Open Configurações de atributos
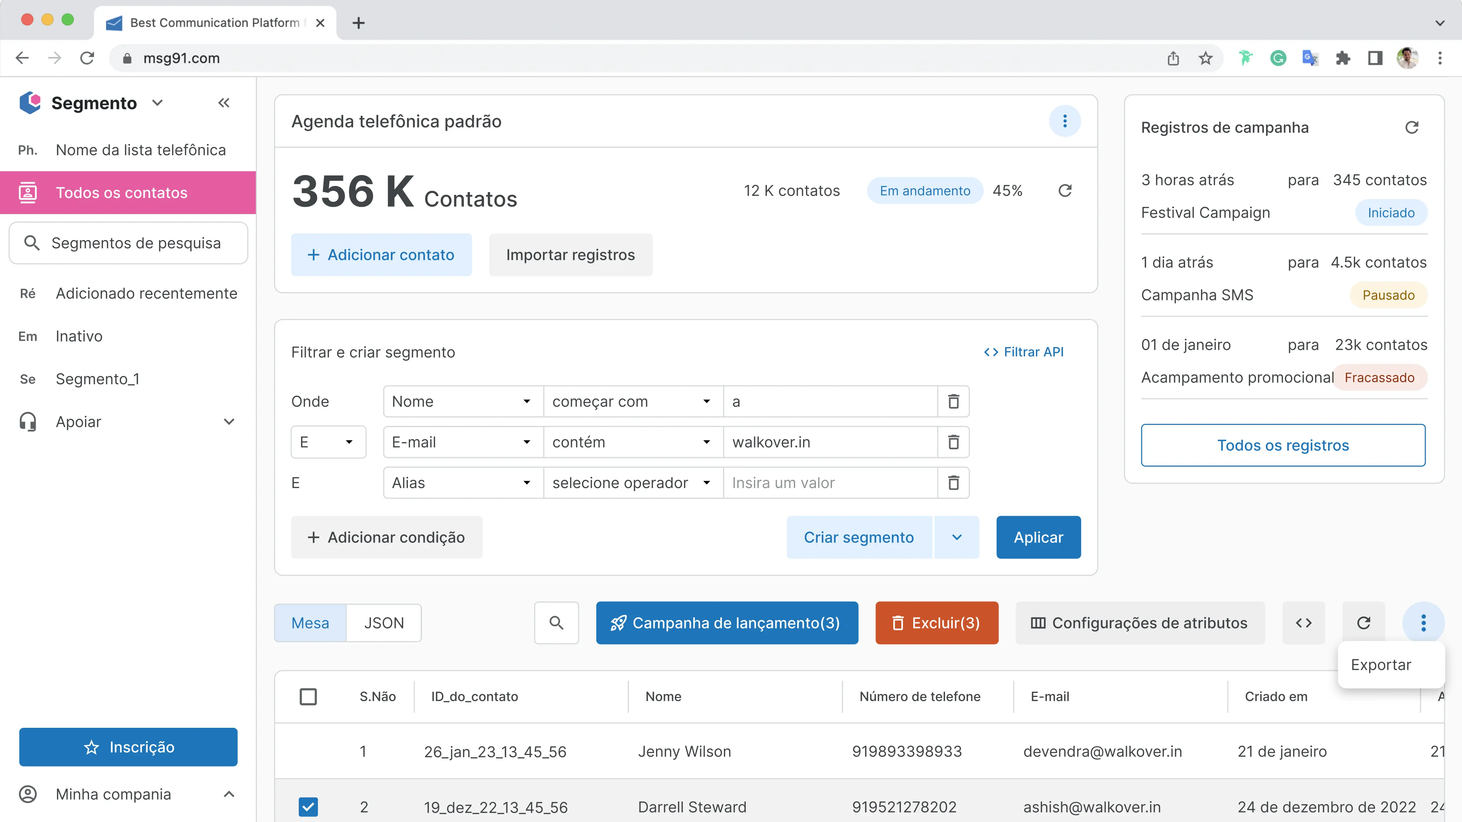Image resolution: width=1462 pixels, height=822 pixels. tap(1140, 622)
